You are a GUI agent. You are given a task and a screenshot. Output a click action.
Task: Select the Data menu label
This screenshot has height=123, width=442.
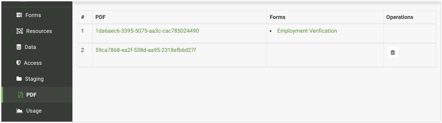pyautogui.click(x=30, y=47)
